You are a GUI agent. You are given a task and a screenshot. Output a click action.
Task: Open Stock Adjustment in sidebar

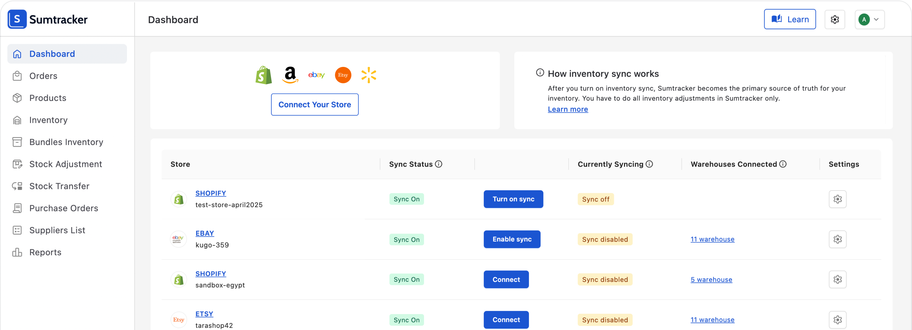coord(66,164)
